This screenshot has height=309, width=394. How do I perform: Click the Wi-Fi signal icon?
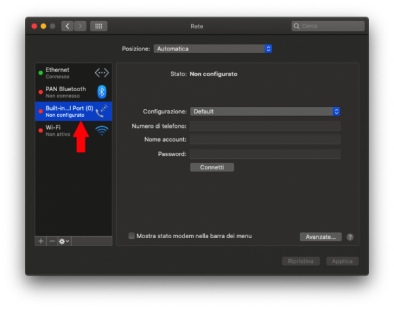[102, 131]
